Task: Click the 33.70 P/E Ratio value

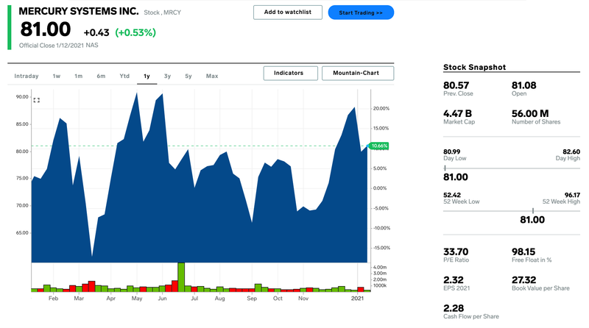Action: click(x=456, y=252)
